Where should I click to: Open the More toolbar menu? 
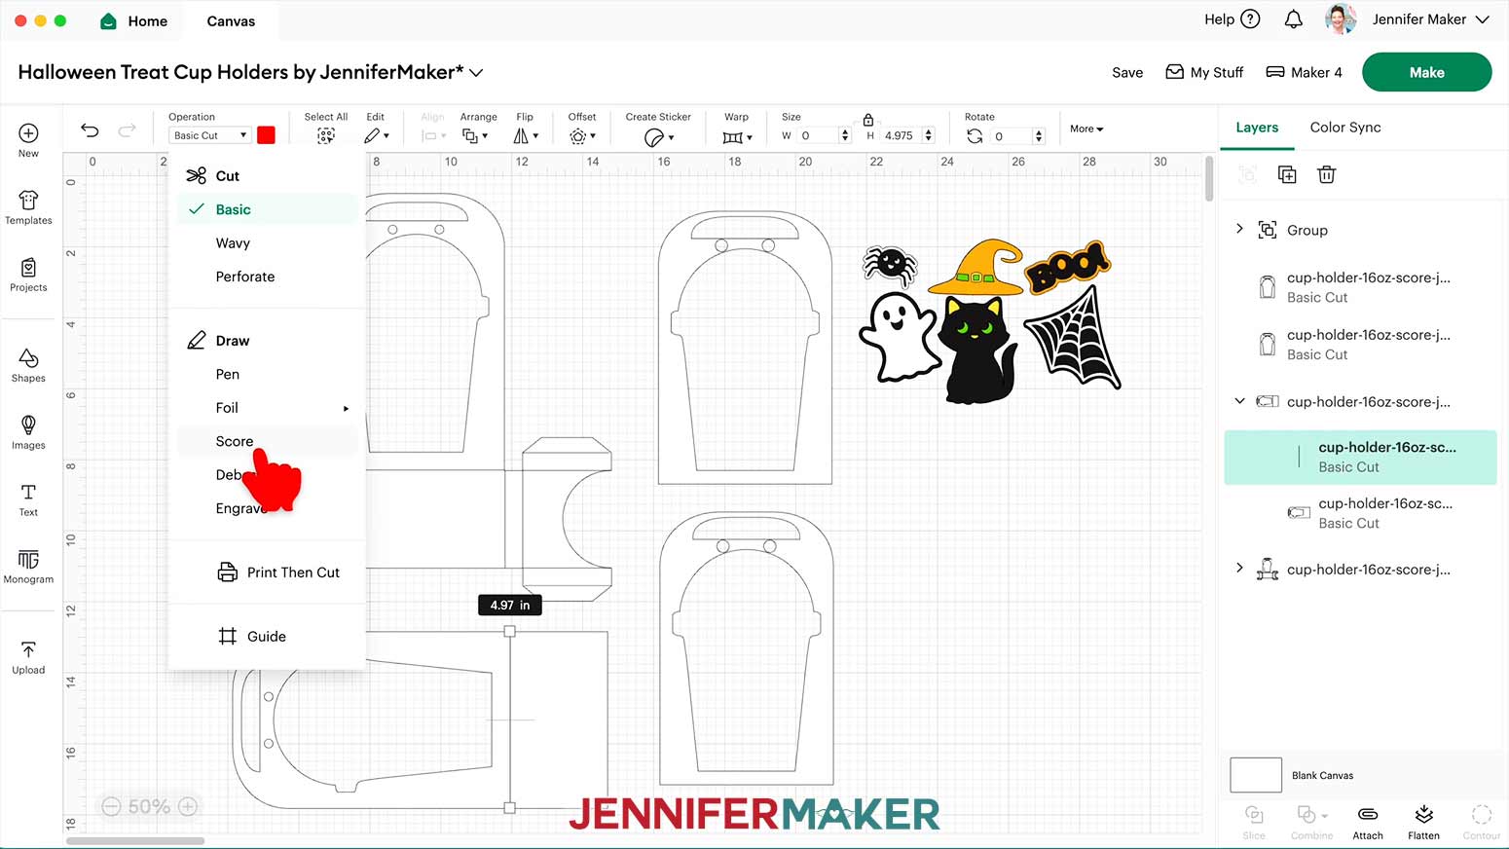tap(1086, 129)
